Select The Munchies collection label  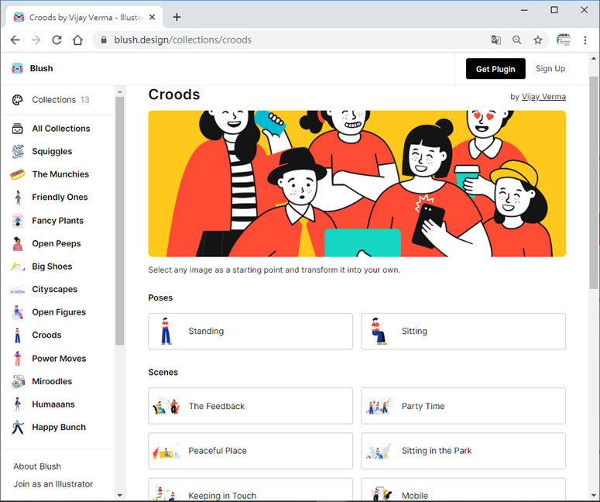coord(60,174)
